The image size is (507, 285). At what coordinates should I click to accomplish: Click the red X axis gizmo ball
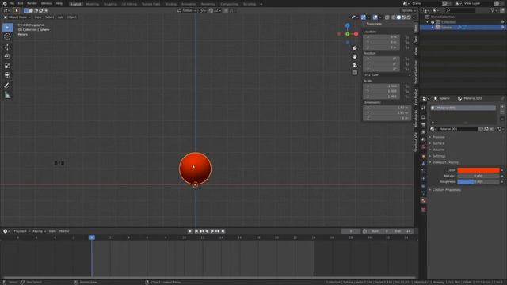[x=356, y=34]
